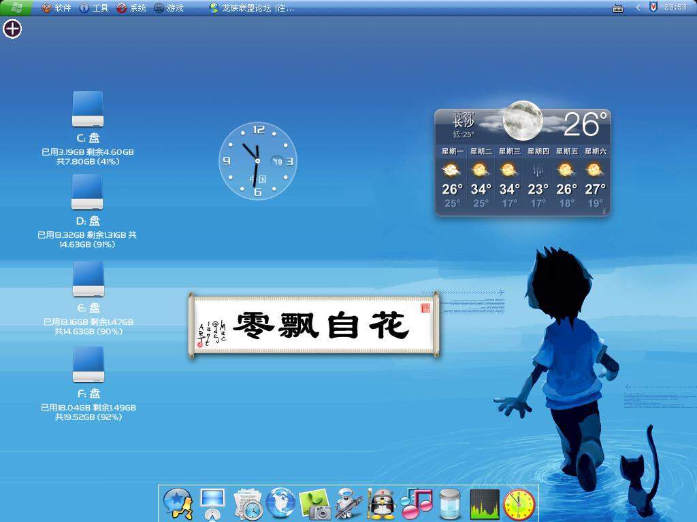Open the globe web browser in the dock
697x522 pixels.
tap(280, 504)
